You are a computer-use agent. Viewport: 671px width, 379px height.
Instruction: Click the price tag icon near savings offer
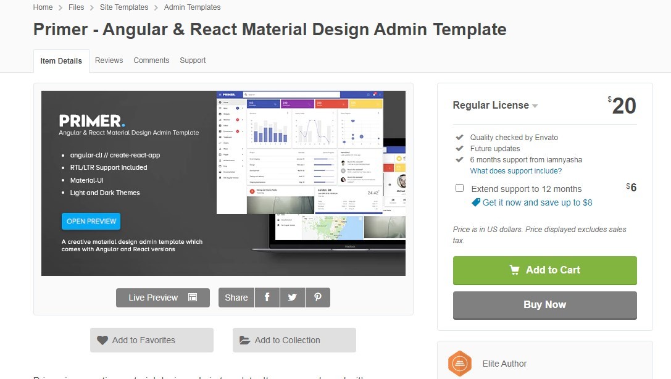click(x=476, y=202)
